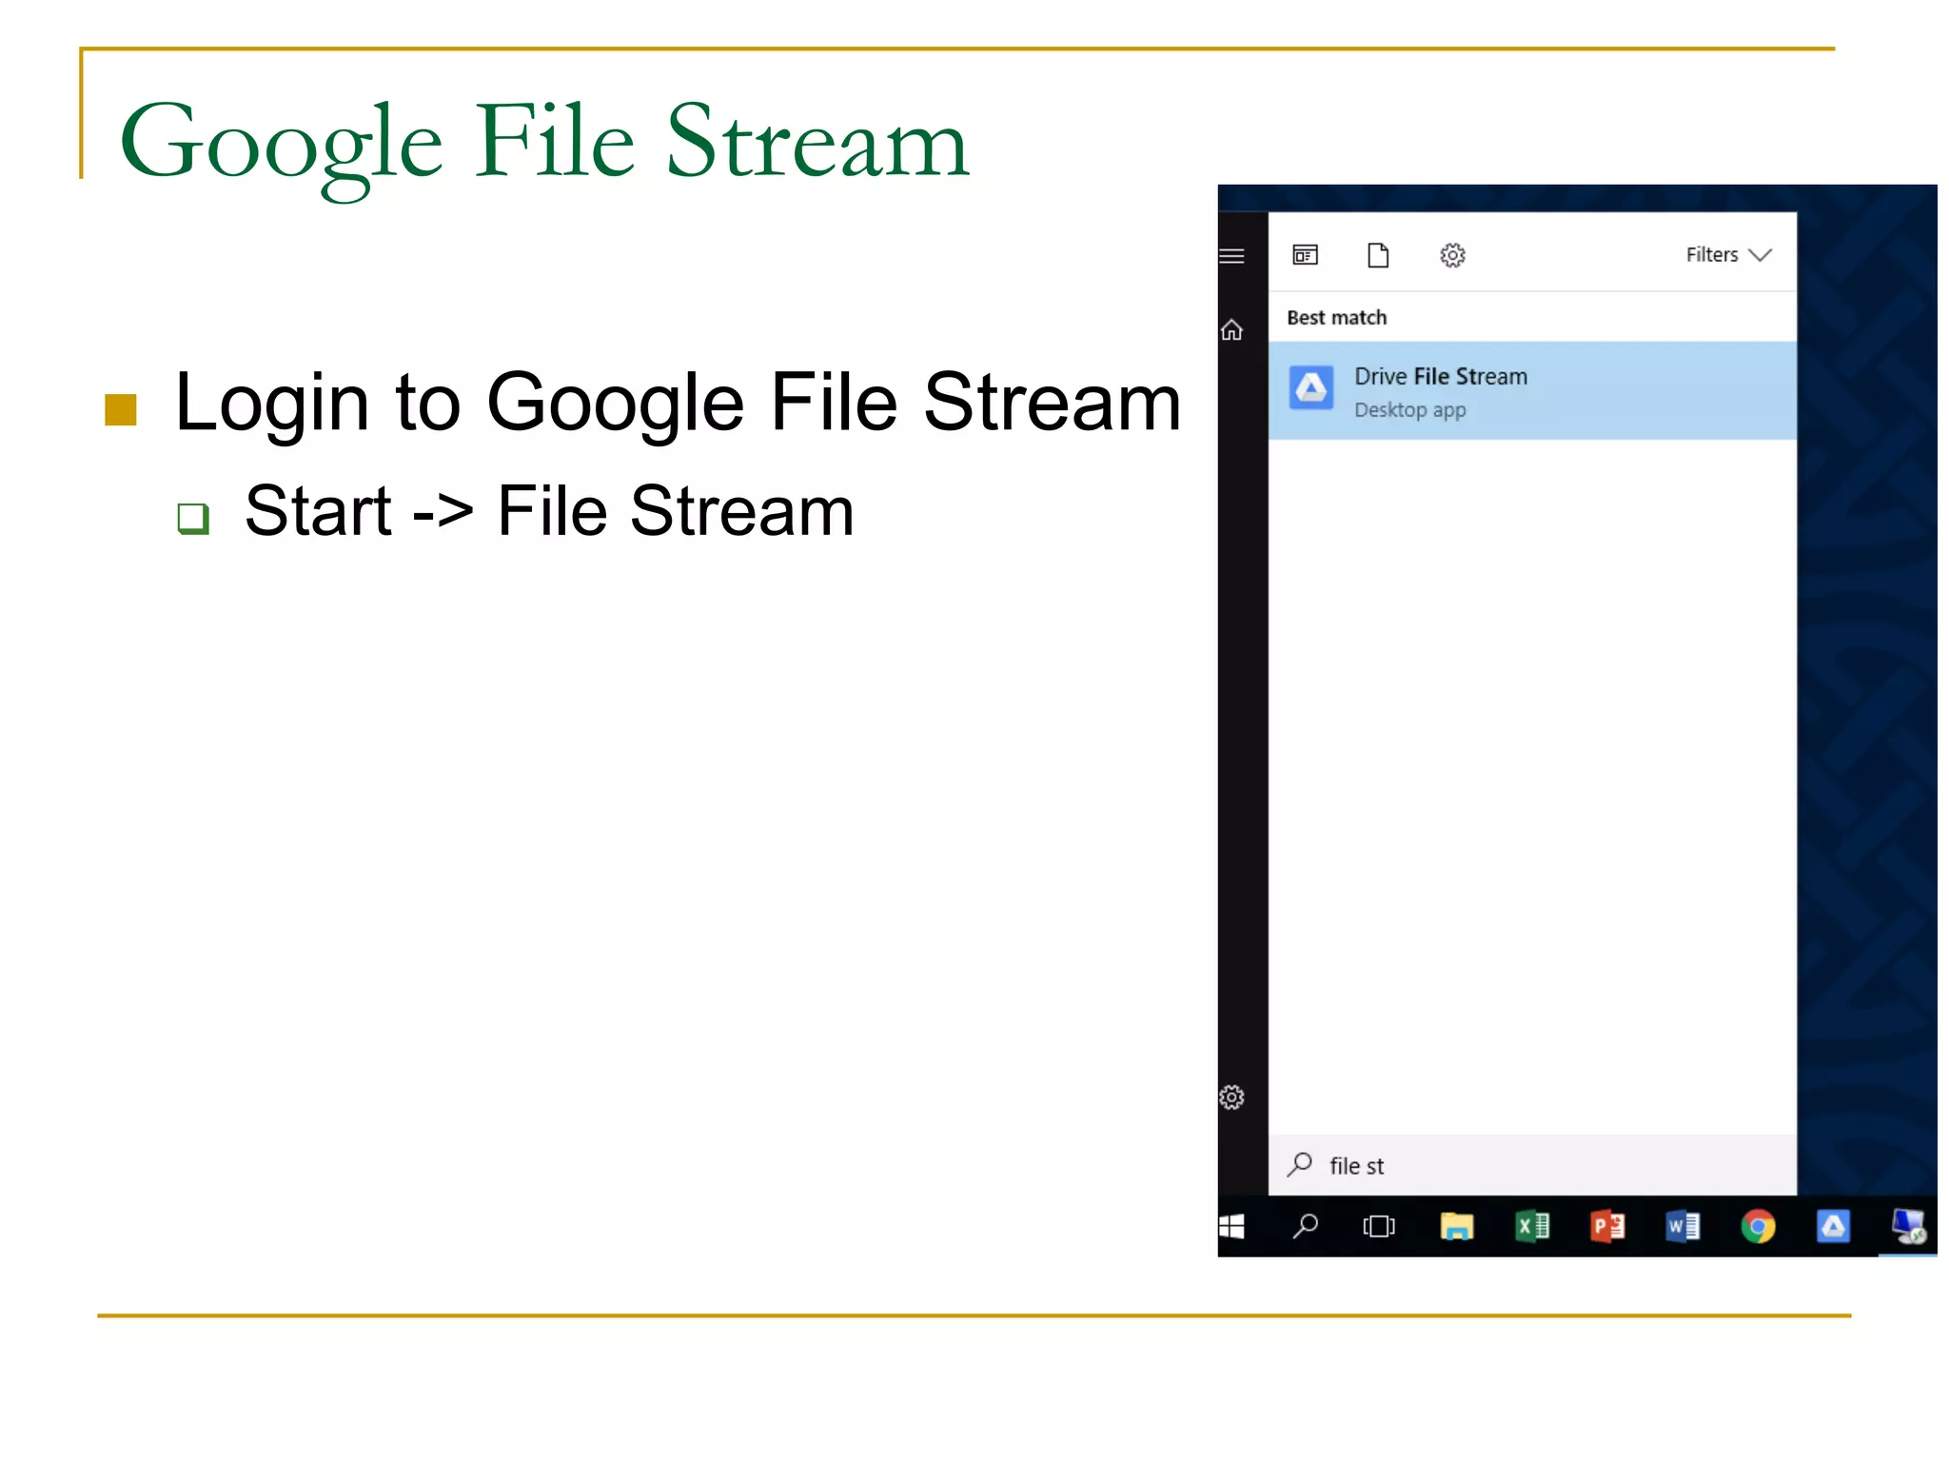Viewport: 1949px width, 1462px height.
Task: Click the search box containing 'file st'
Action: click(x=1532, y=1165)
